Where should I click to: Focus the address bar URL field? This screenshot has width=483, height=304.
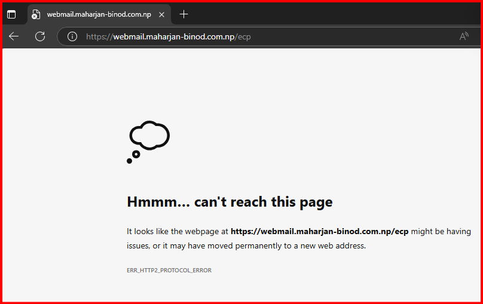pos(269,36)
